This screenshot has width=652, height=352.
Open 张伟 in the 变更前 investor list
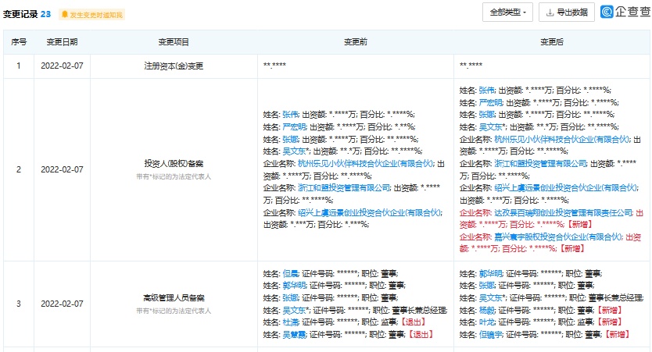point(291,115)
